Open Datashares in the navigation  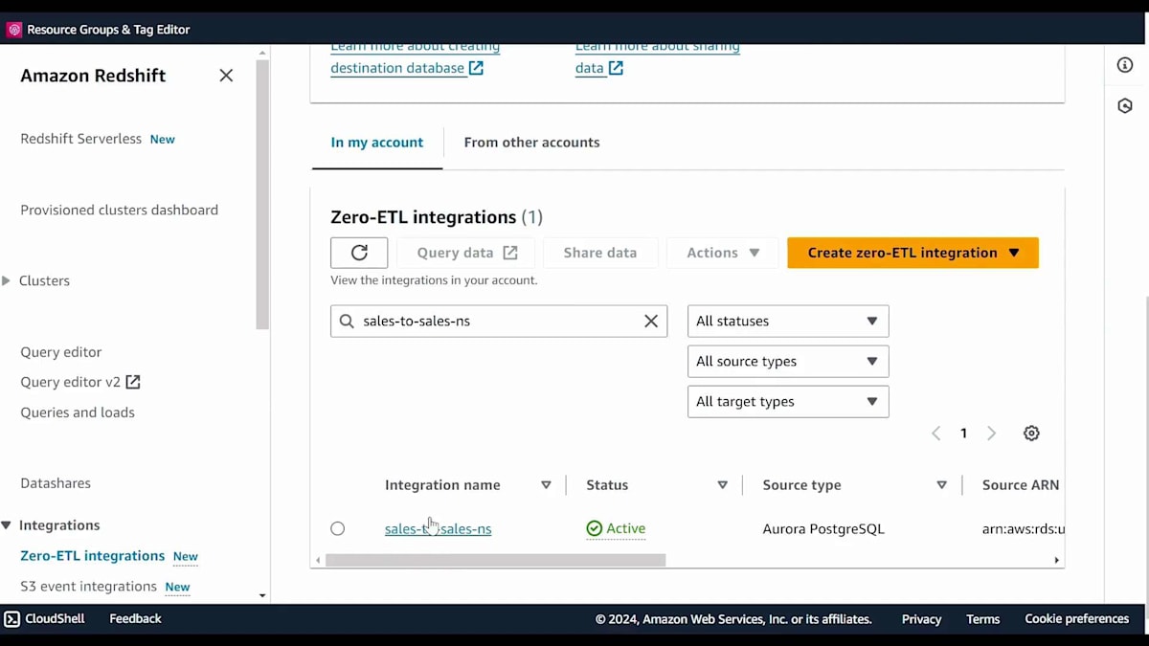click(x=56, y=483)
